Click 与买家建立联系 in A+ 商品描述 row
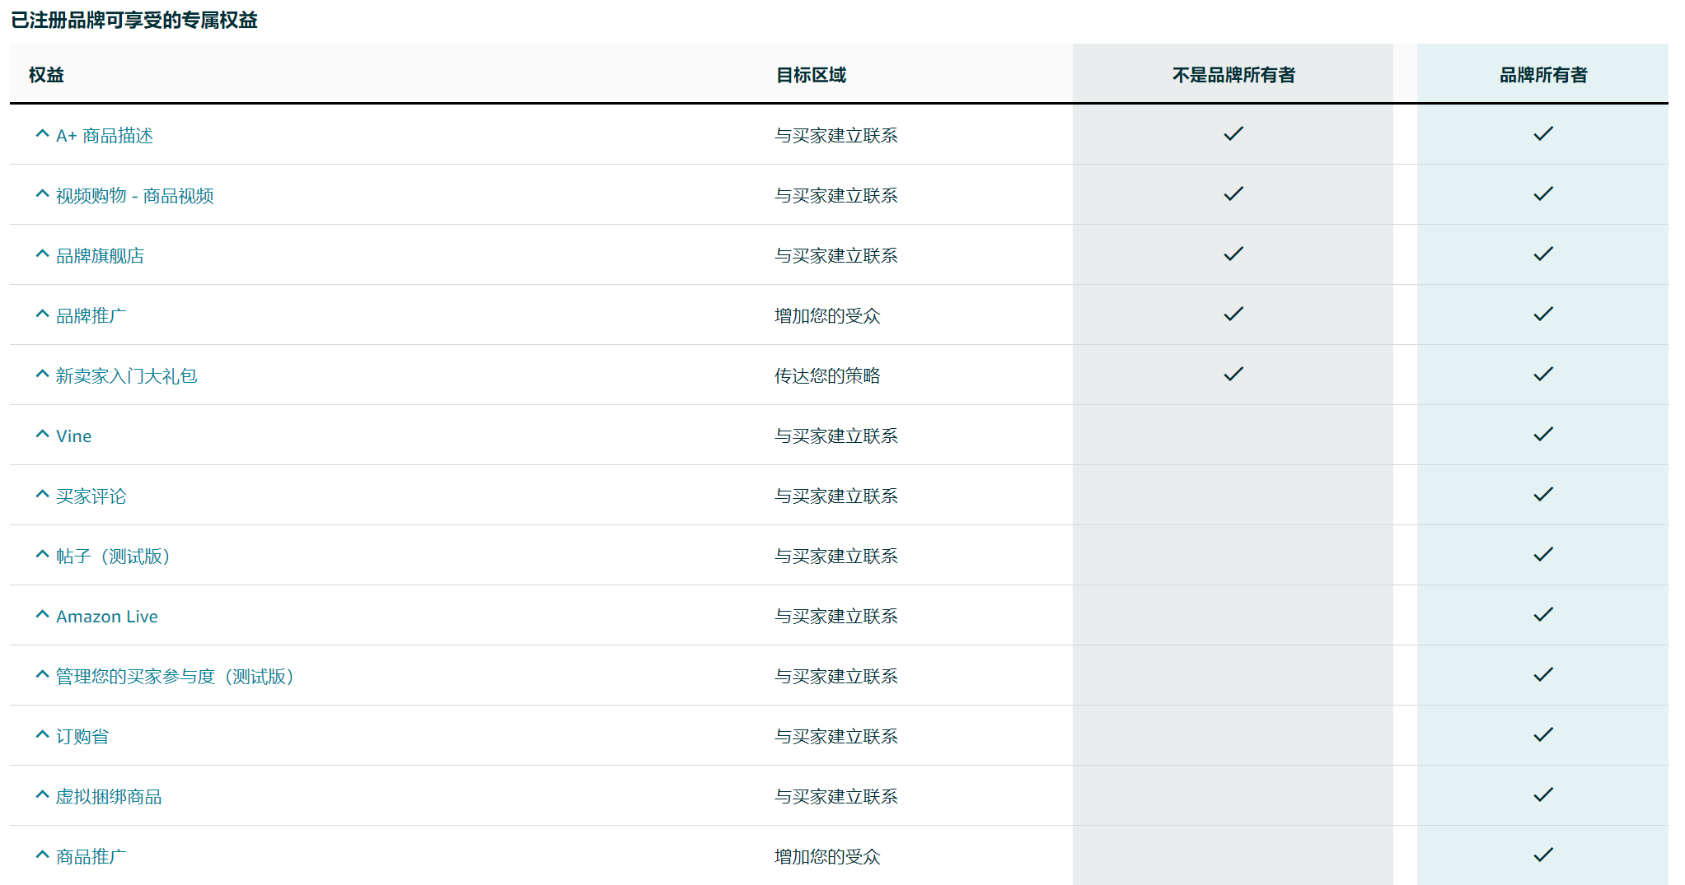This screenshot has height=885, width=1685. tap(836, 136)
